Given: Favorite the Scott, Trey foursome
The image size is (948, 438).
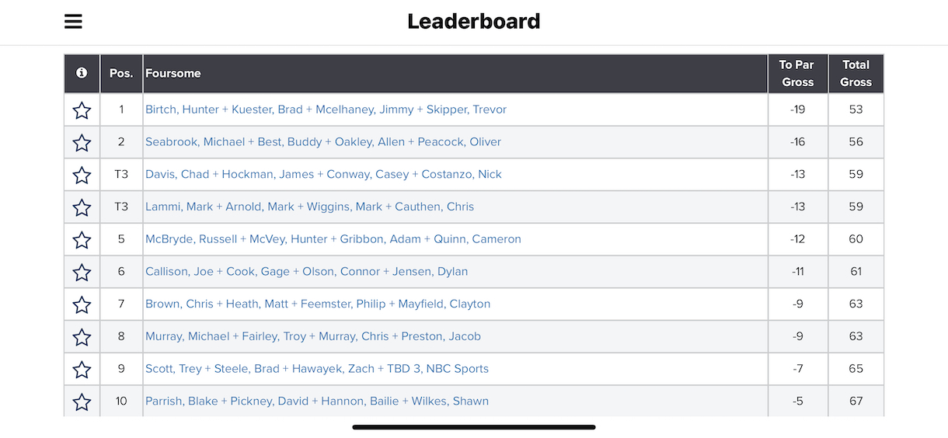Looking at the screenshot, I should [x=82, y=370].
